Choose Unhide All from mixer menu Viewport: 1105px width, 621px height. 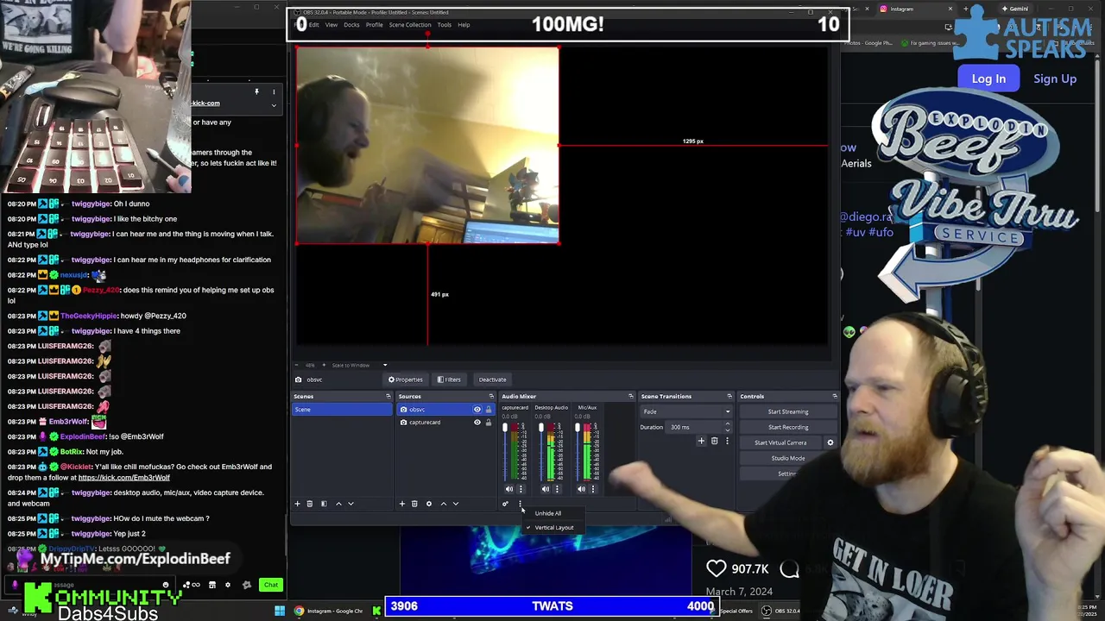[x=548, y=513]
